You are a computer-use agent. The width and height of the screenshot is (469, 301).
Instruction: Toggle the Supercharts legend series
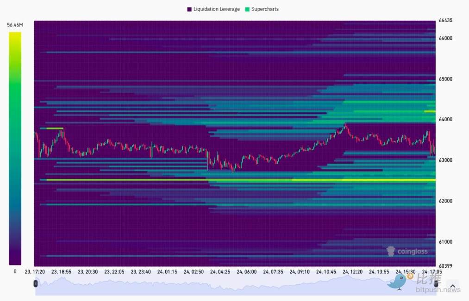coord(265,9)
